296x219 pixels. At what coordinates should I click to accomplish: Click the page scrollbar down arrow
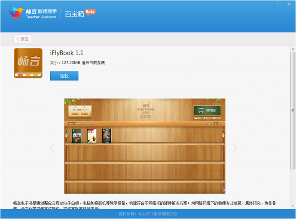[x=293, y=206]
